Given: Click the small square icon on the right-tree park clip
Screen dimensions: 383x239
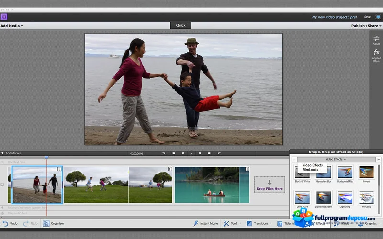Looking at the screenshot, I should tap(170, 169).
